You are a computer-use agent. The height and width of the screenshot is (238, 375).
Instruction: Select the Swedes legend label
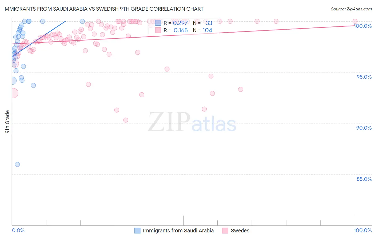(x=240, y=231)
